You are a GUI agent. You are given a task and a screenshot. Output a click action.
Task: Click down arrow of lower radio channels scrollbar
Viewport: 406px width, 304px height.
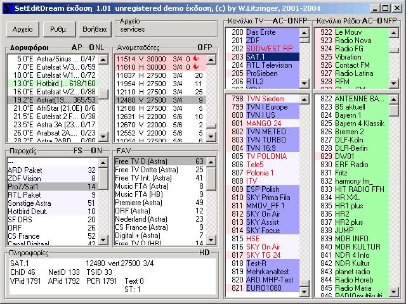[394, 292]
